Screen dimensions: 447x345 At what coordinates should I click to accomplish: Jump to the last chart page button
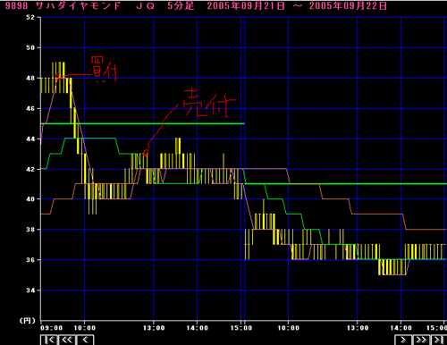pos(439,340)
